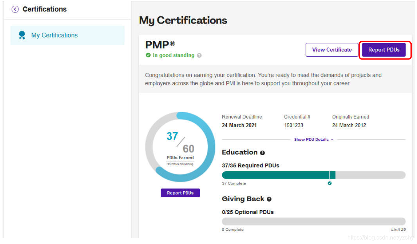
Task: Open the Education help question mark
Action: point(262,153)
